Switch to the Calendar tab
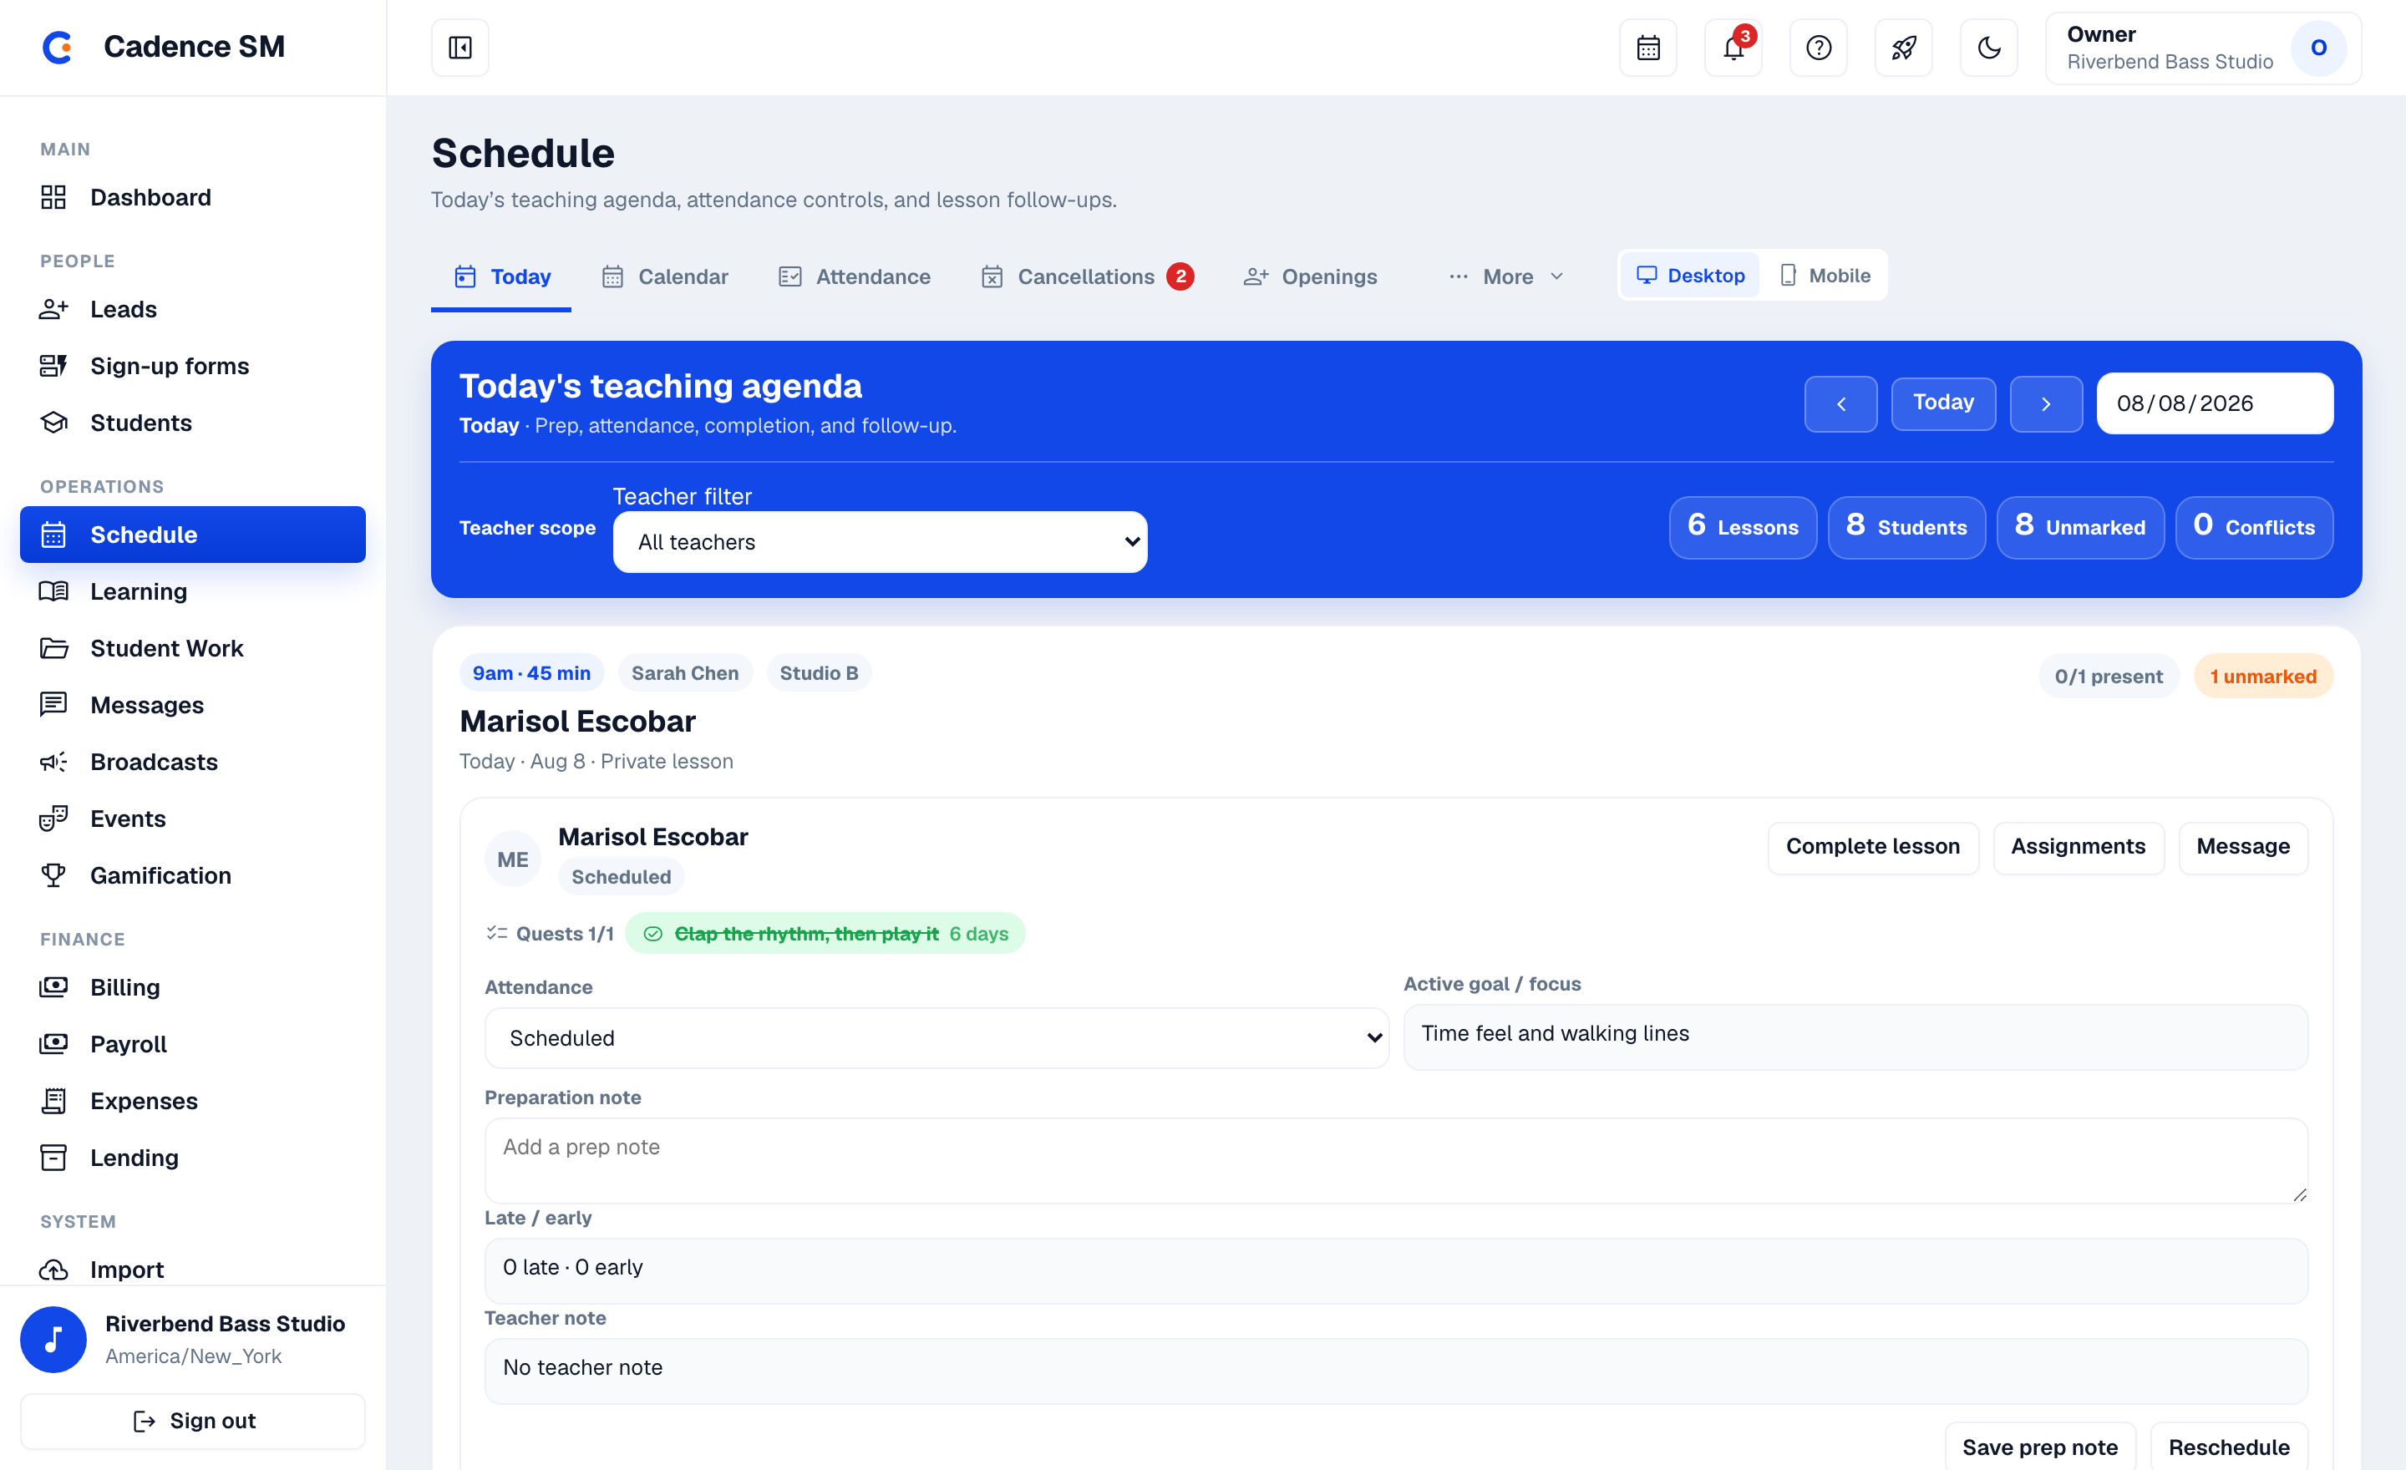Image resolution: width=2406 pixels, height=1470 pixels. [666, 276]
